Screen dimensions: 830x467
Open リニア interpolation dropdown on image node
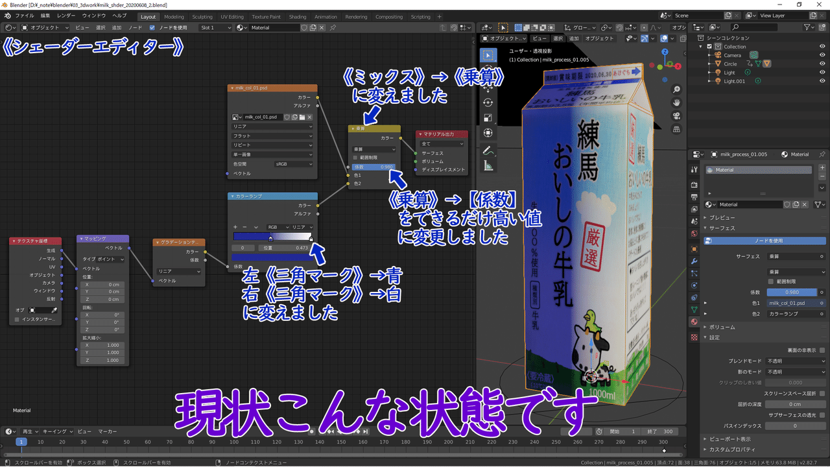pos(272,126)
